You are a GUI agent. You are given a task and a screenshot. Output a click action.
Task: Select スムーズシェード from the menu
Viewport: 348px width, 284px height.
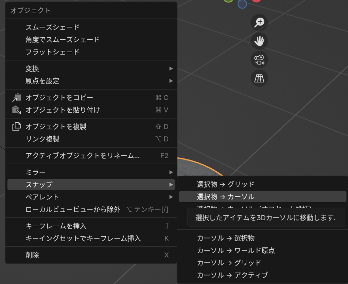52,27
